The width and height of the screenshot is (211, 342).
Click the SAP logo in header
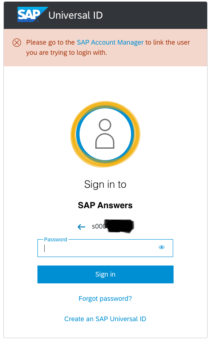click(33, 14)
